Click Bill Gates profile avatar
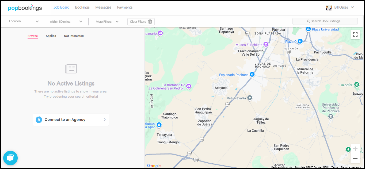Screen dimensions: 365x169 point(329,7)
